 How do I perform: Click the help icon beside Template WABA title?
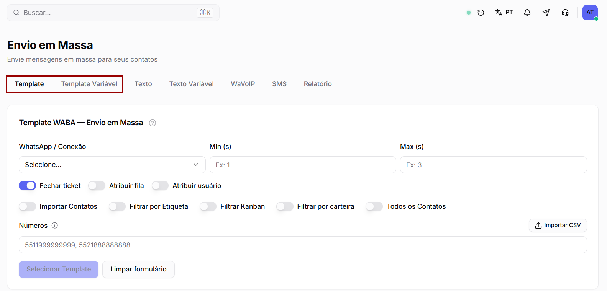click(x=153, y=123)
